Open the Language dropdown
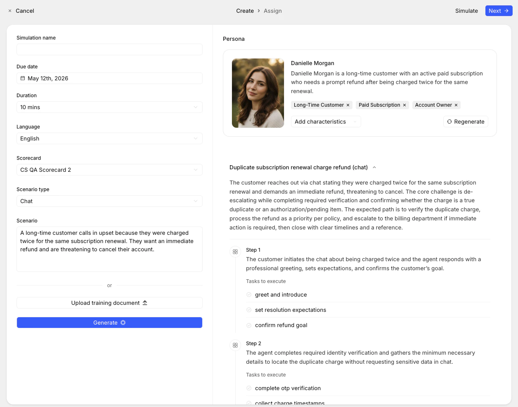518x407 pixels. click(196, 138)
